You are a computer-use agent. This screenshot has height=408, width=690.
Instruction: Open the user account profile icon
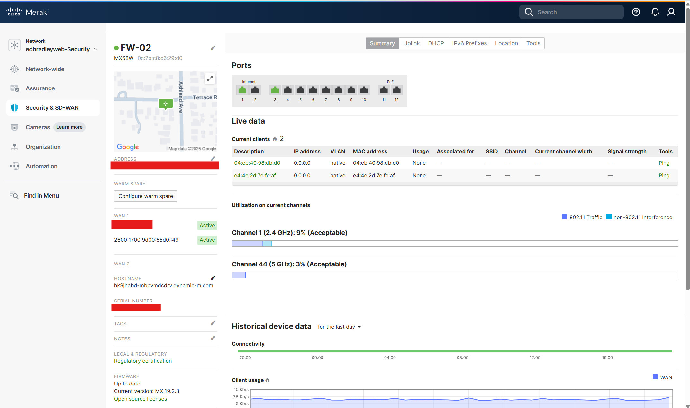[671, 12]
